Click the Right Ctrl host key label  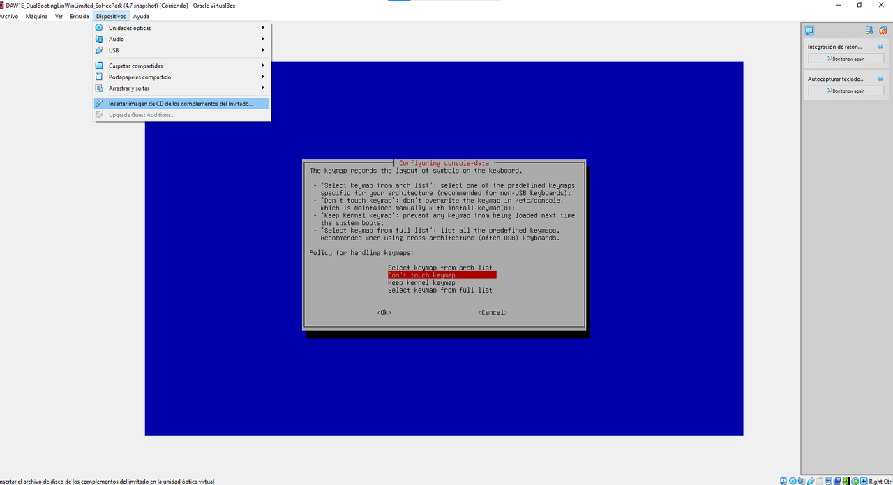[x=880, y=482]
